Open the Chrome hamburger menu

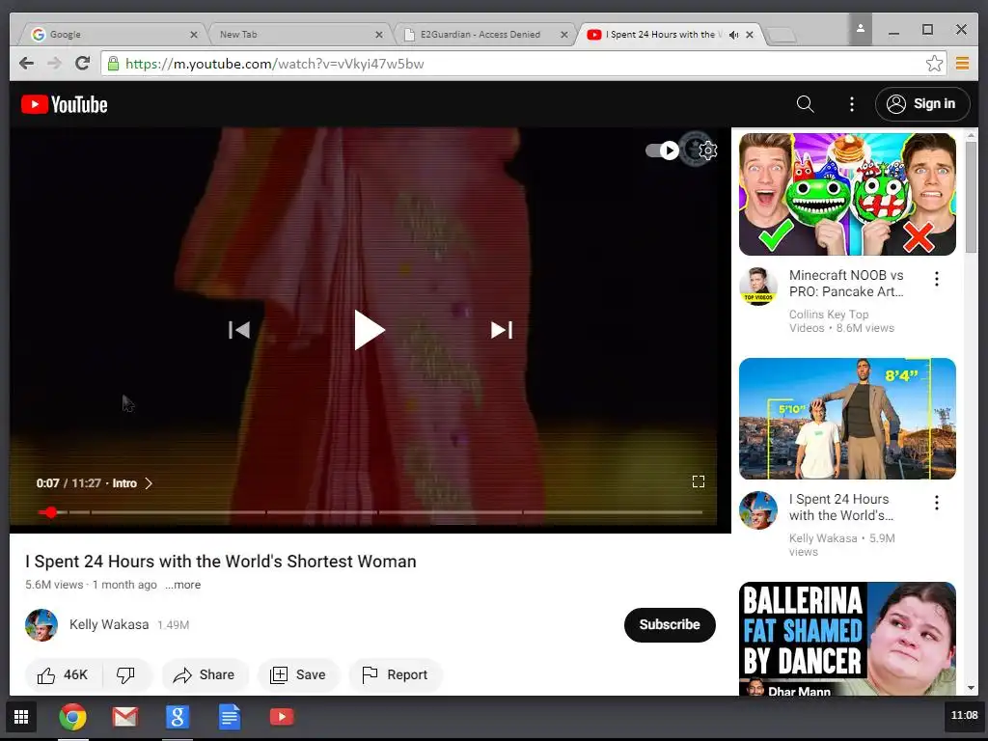click(962, 63)
